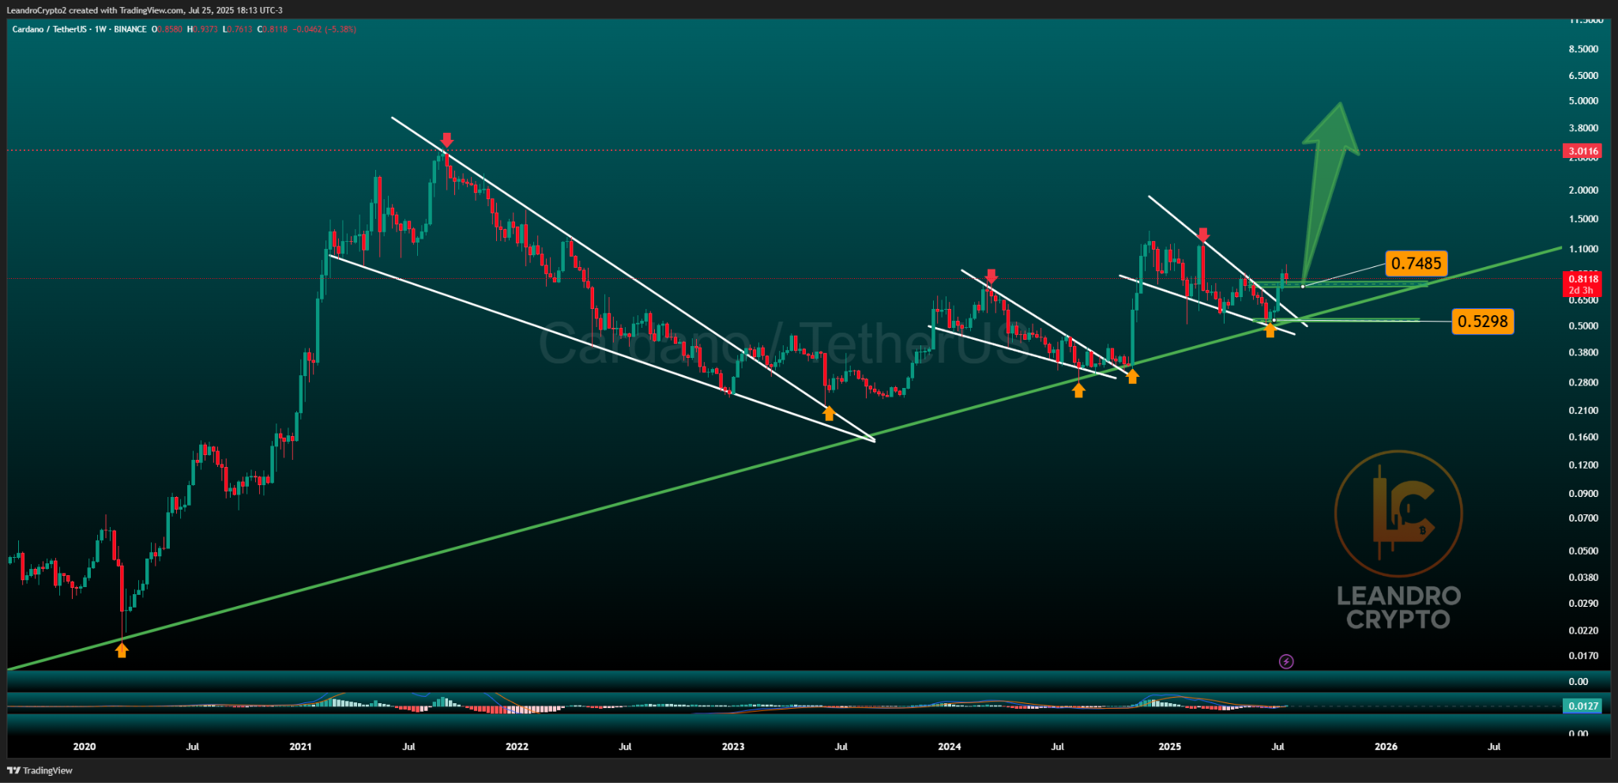Click the 0.8118 current price tag
Screen dimensions: 1618x783
[x=1583, y=279]
